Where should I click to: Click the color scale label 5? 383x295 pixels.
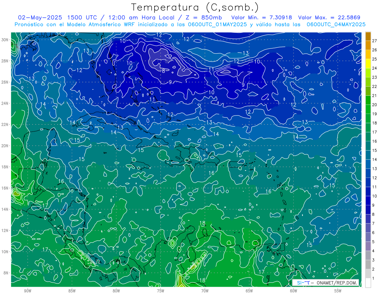373,242
